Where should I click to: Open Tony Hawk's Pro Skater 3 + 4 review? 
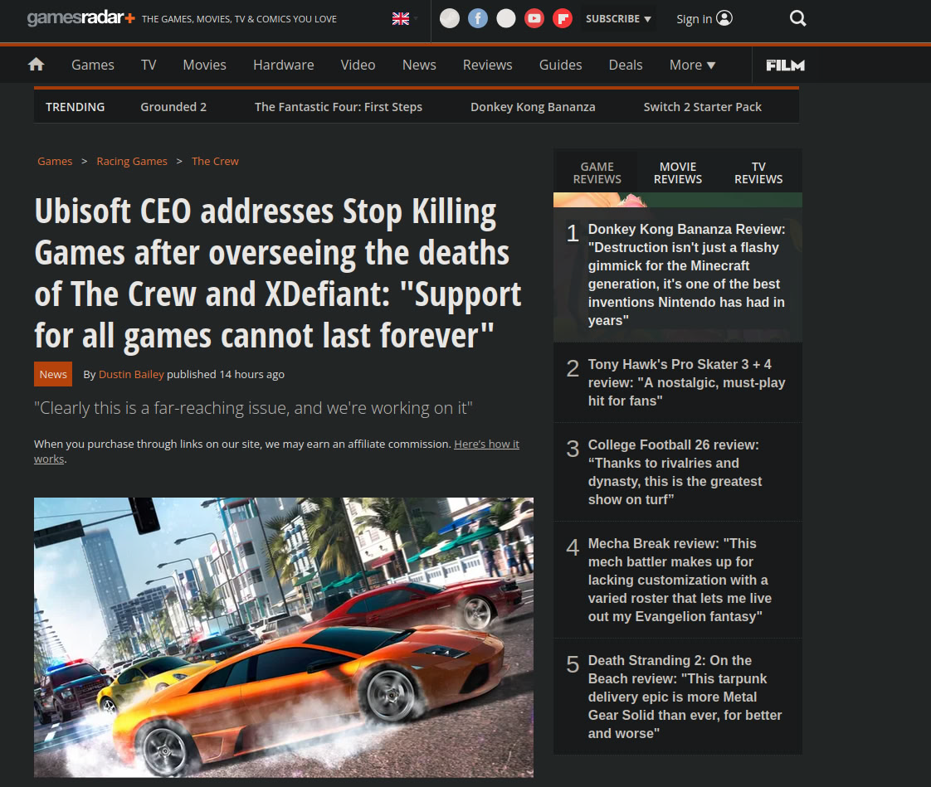tap(686, 382)
